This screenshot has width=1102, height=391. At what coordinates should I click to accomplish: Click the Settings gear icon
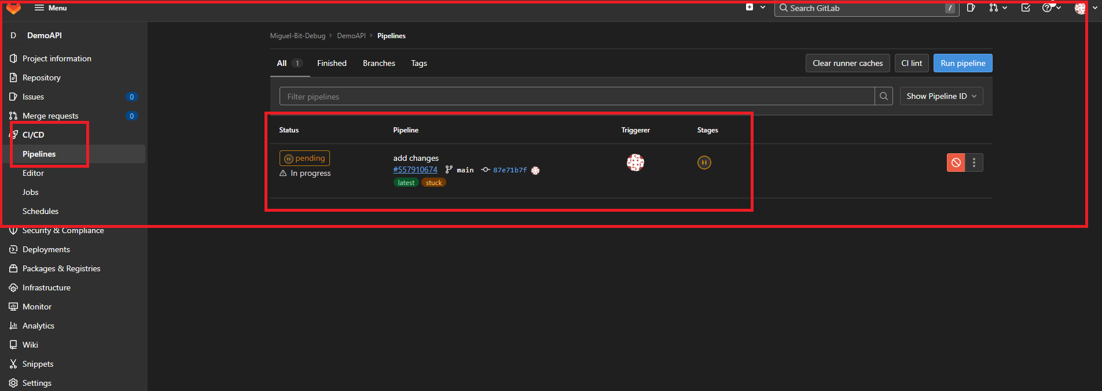click(13, 383)
